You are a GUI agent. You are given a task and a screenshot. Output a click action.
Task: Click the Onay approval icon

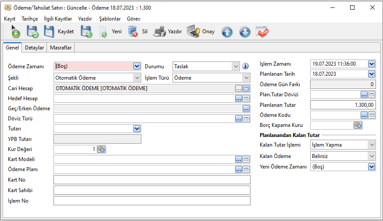pyautogui.click(x=200, y=32)
